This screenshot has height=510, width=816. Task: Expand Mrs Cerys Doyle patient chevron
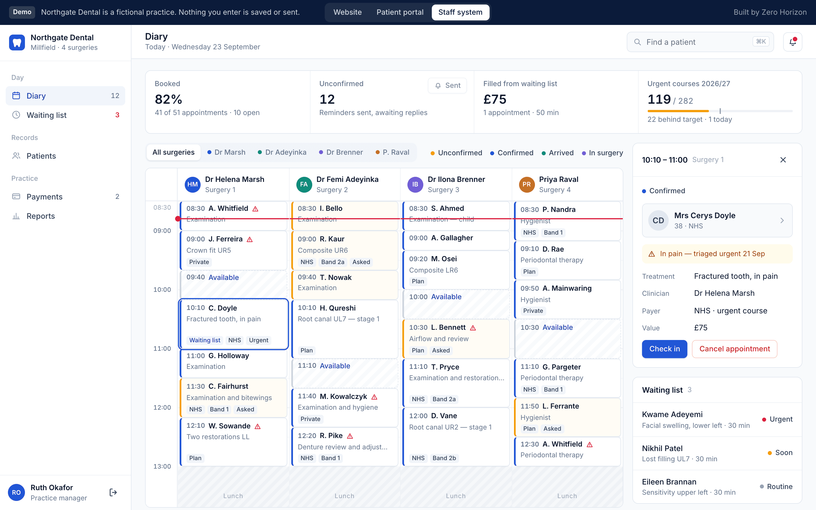(x=782, y=221)
